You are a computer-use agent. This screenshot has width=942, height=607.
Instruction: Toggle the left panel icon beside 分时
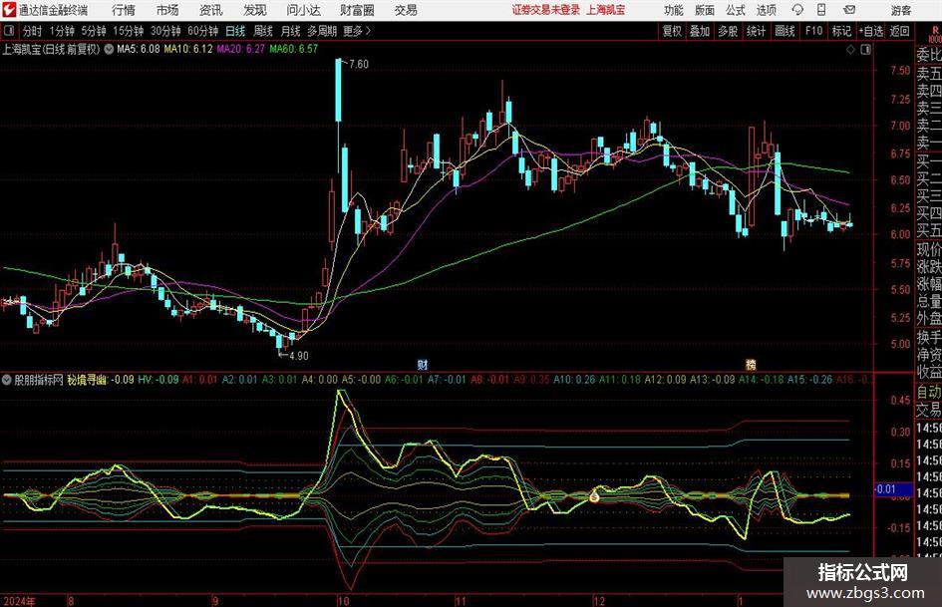coord(9,31)
